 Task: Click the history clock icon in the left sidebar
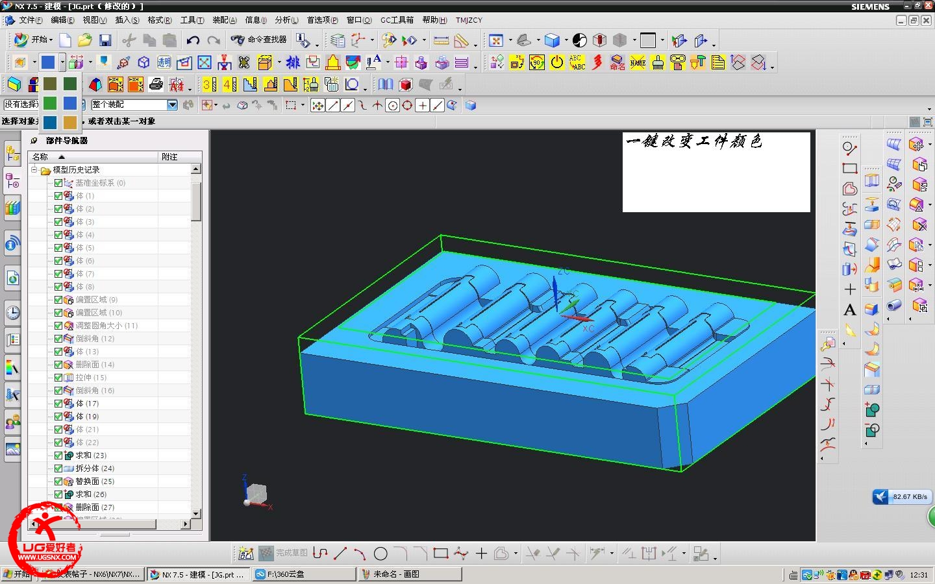12,313
